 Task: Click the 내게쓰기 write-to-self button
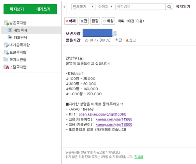[44, 9]
